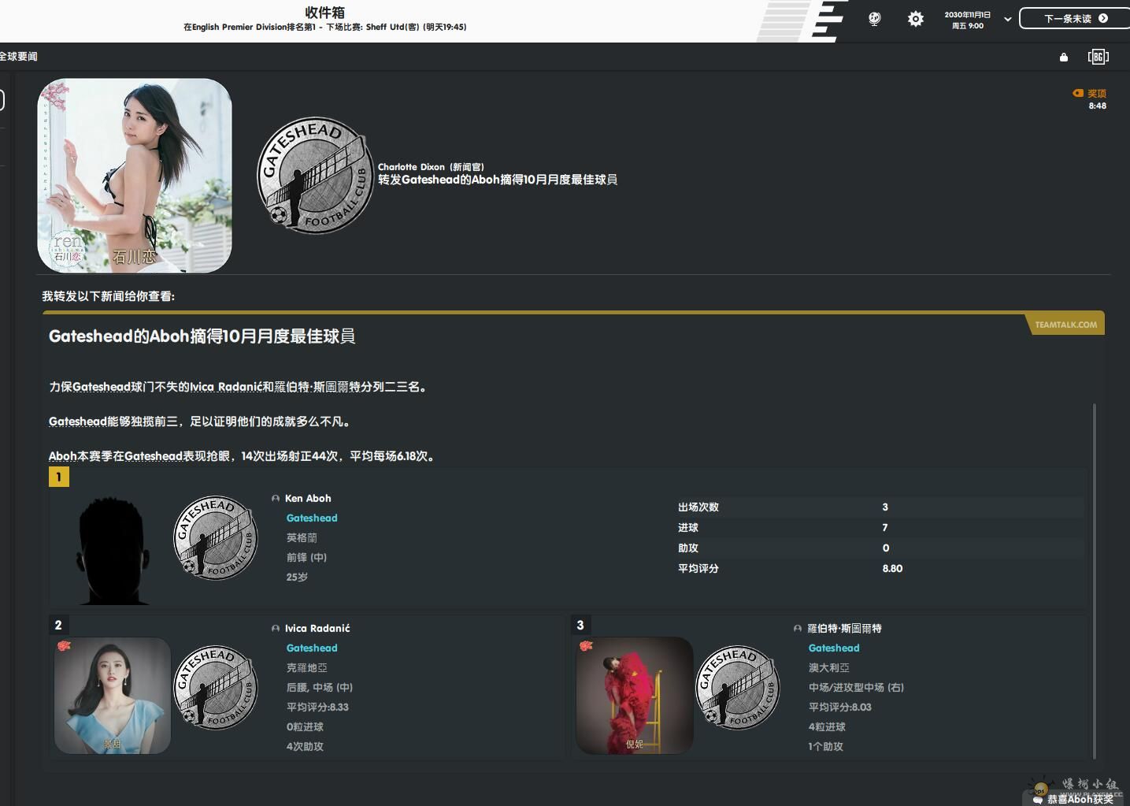The height and width of the screenshot is (806, 1130).
Task: Click message subject 转发Gateshead的Aboh摘得10月月度最佳球員
Action: tap(498, 180)
